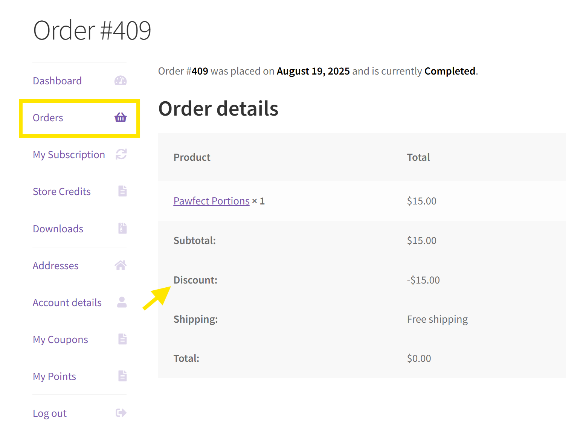Open the Downloads menu item
Viewport: 583px width, 427px height.
[x=58, y=229]
